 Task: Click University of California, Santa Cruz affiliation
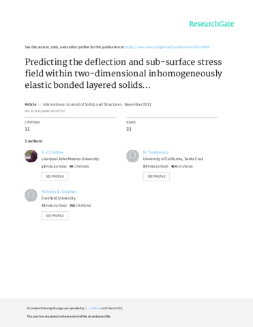tap(173, 159)
